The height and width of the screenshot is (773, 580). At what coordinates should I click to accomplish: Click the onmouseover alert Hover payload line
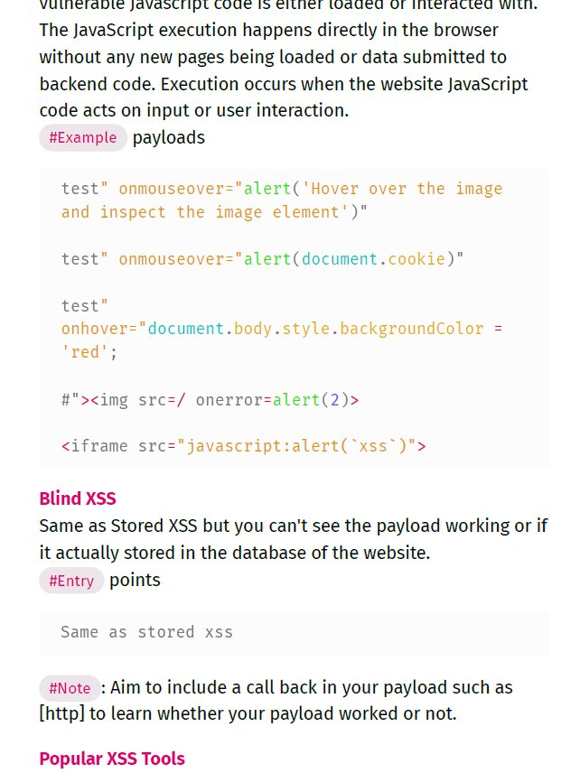click(x=282, y=200)
